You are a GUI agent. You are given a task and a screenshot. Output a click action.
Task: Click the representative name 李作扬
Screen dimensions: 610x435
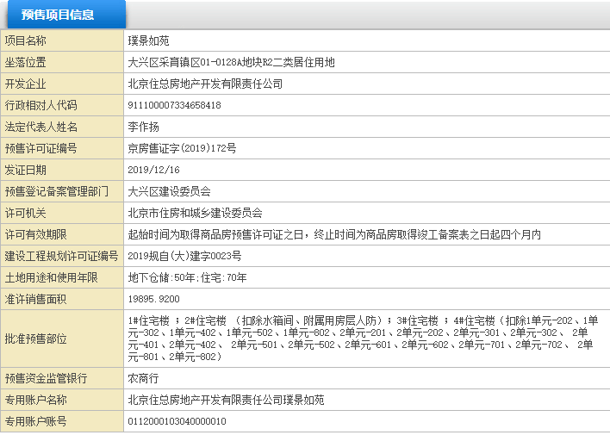(x=144, y=127)
